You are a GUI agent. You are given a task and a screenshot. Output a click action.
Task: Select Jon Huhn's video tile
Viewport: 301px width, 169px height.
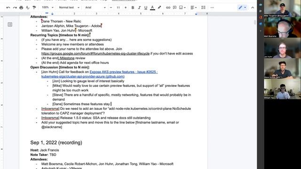(x=282, y=48)
